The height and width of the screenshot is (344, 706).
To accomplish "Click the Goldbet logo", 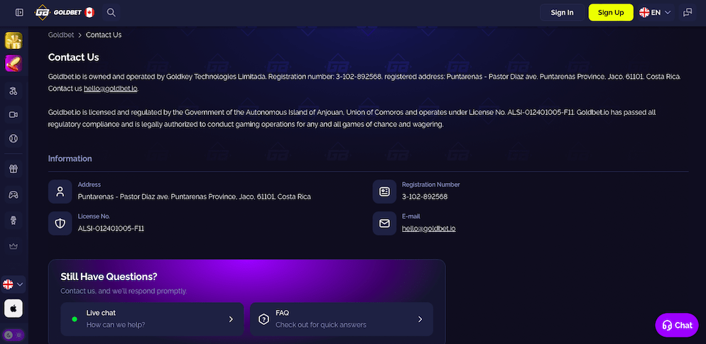I will (x=58, y=13).
